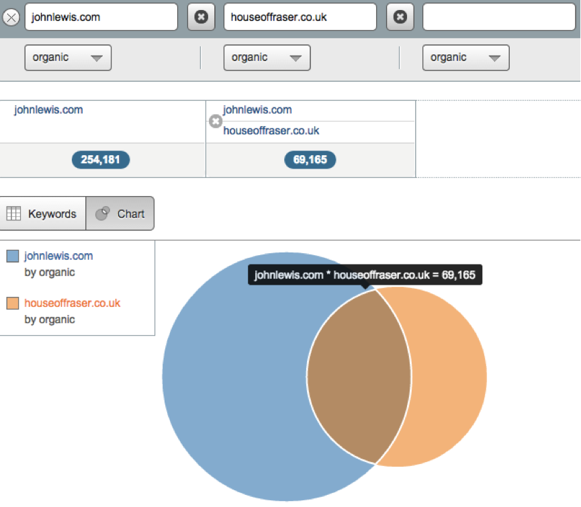
Task: Remove houseoffraser.co.uk domain using the X button
Action: (x=202, y=17)
